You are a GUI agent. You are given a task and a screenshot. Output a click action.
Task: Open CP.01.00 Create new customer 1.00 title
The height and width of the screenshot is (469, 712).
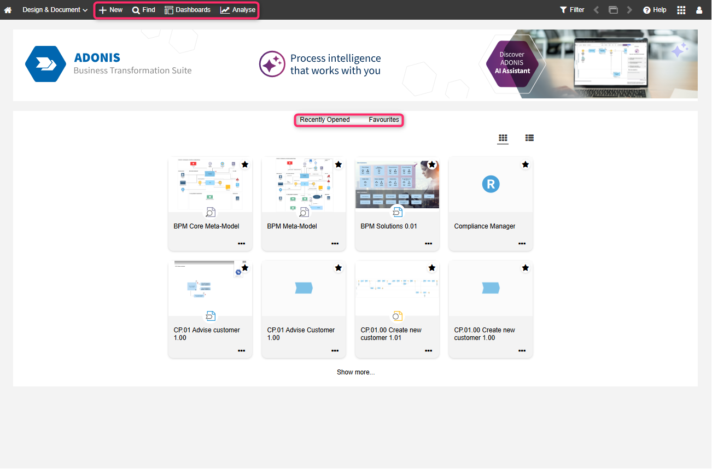click(485, 334)
